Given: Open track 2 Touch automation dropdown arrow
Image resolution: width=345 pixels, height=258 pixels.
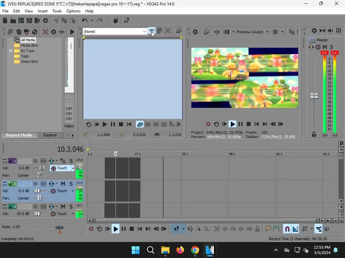Looking at the screenshot, I should pyautogui.click(x=73, y=191).
